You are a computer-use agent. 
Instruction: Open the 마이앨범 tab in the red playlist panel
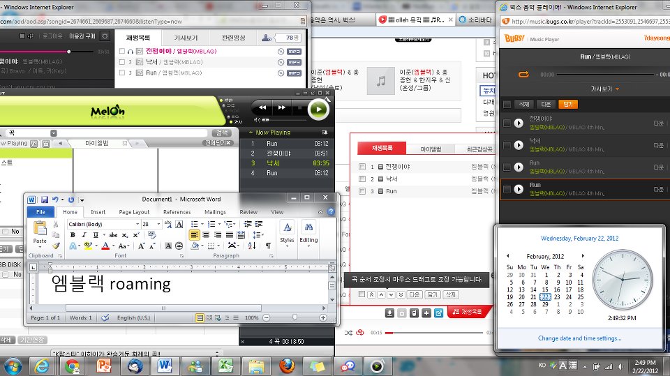coord(431,149)
